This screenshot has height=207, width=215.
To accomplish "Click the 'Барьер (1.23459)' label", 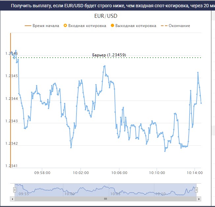I will 109,55.
